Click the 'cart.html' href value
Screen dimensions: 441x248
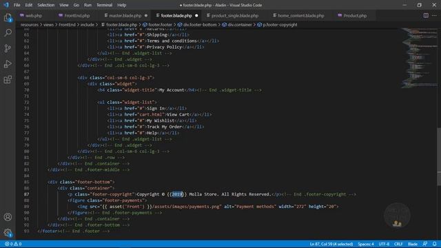pos(152,114)
